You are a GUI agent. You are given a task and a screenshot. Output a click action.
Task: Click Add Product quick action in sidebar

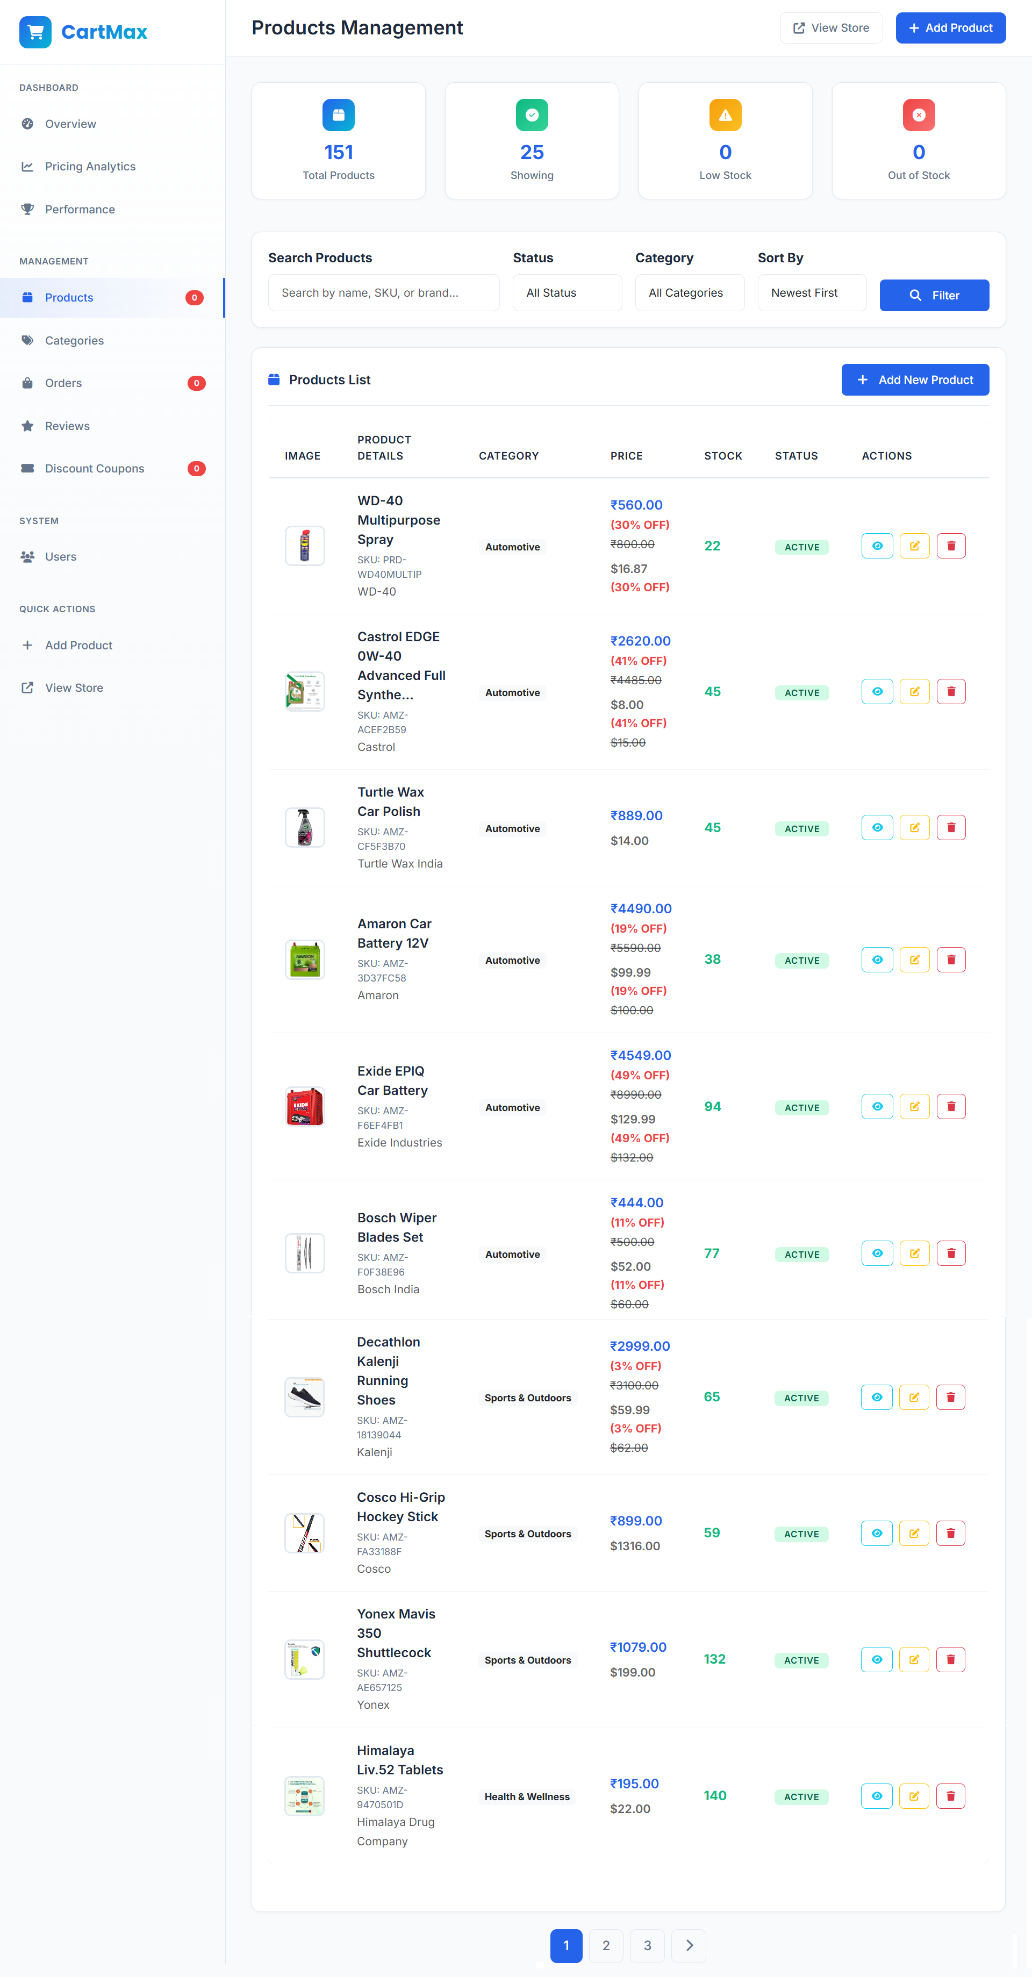[x=112, y=646]
